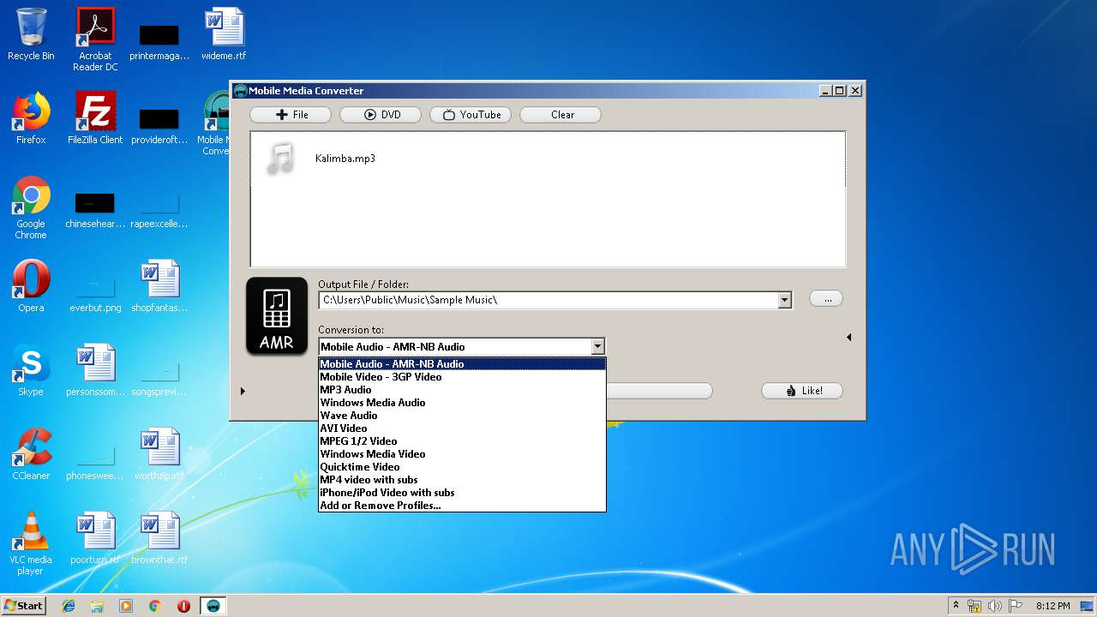This screenshot has height=617, width=1097.
Task: Open the YouTube download button
Action: pos(471,115)
